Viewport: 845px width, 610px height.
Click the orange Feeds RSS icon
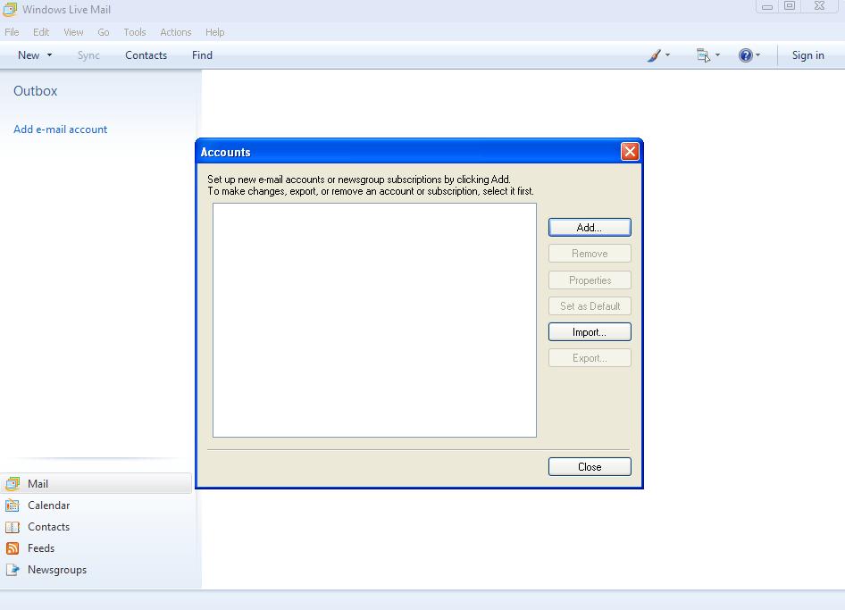pos(13,548)
